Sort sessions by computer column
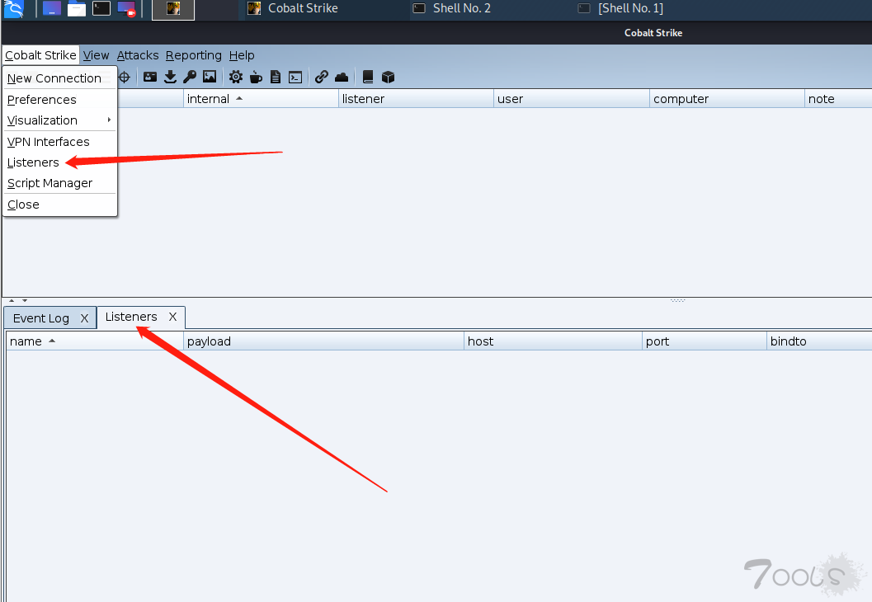The width and height of the screenshot is (872, 602). coord(727,99)
